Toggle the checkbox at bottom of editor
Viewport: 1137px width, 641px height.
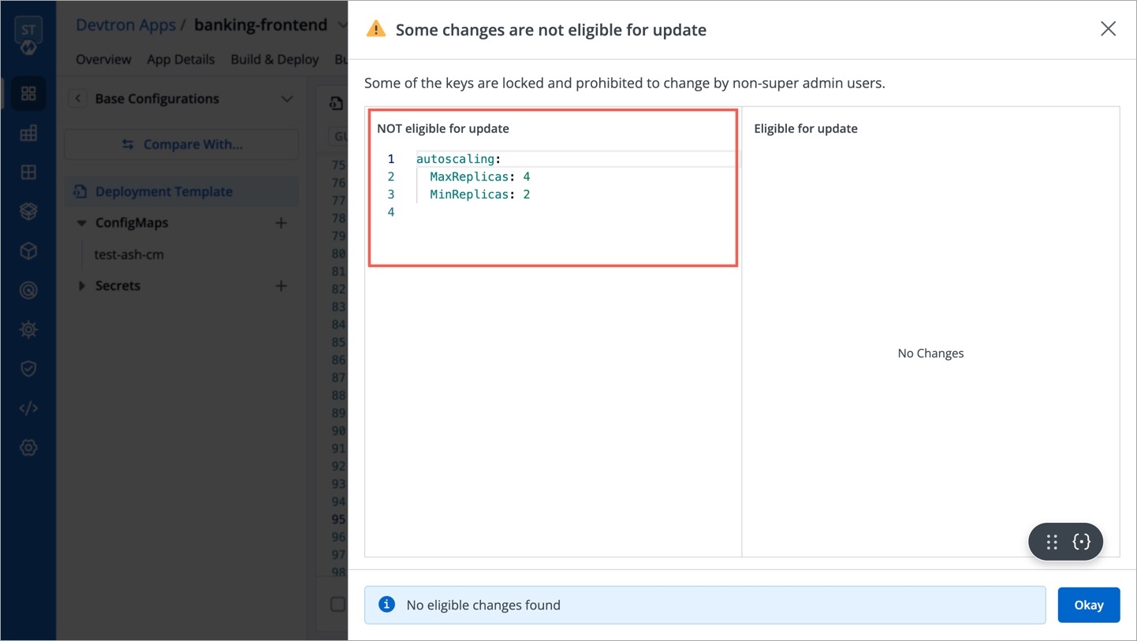[337, 604]
